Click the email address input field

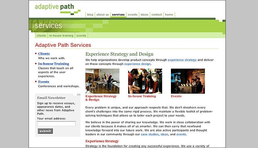tap(56, 123)
